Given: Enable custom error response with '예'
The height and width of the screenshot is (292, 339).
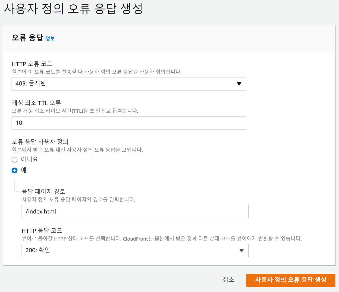Looking at the screenshot, I should coord(15,170).
